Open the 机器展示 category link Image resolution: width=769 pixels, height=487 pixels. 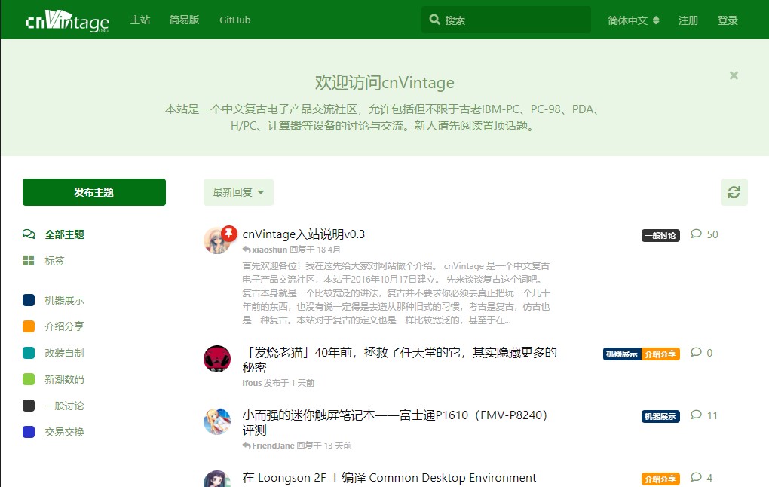click(x=54, y=300)
